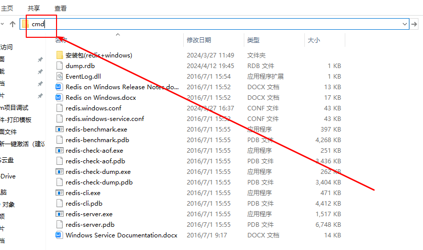This screenshot has height=250, width=423.
Task: Click the sort chevron above the 名称 column
Action: [x=118, y=35]
